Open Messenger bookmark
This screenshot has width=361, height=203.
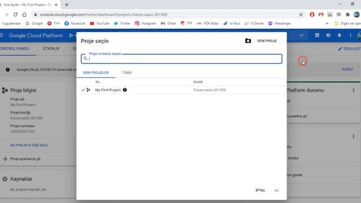280,24
